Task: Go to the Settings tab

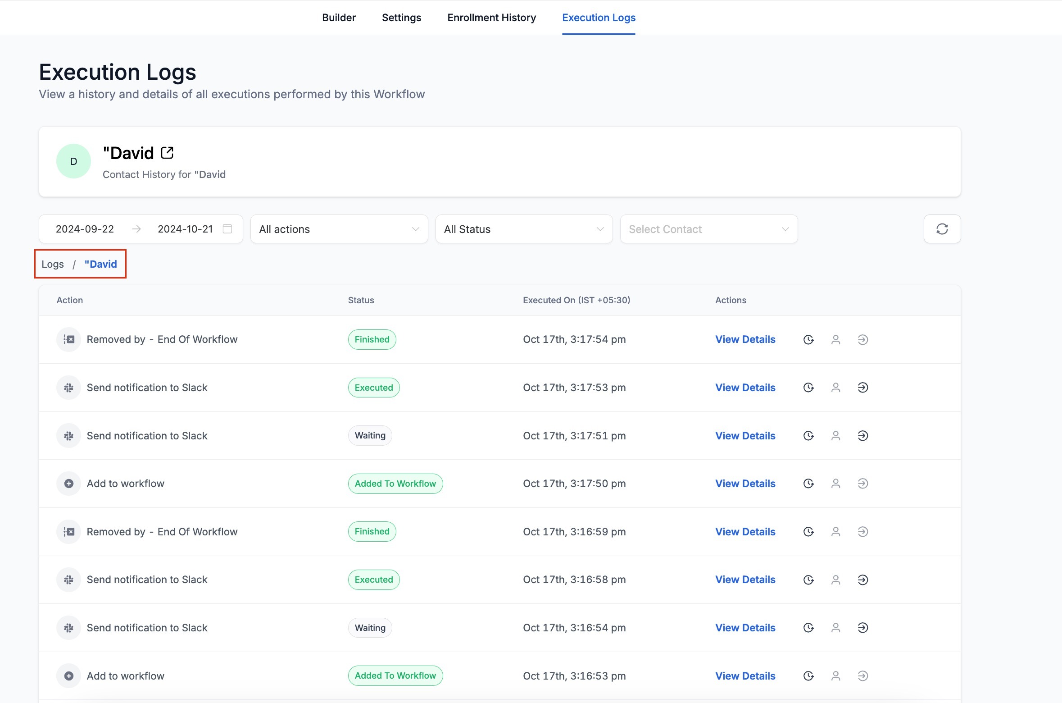Action: (401, 18)
